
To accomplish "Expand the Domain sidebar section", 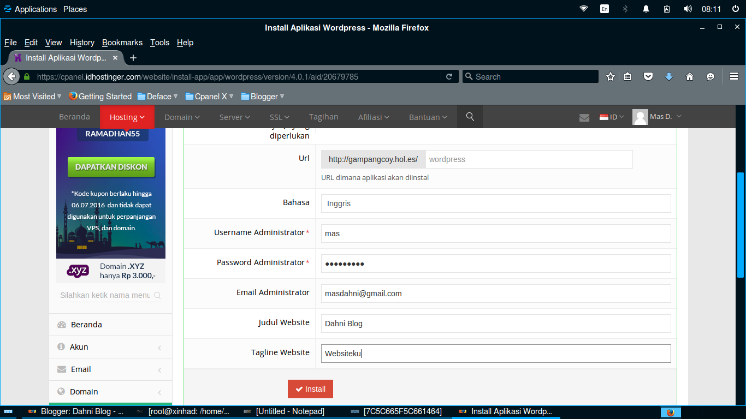I will [110, 392].
